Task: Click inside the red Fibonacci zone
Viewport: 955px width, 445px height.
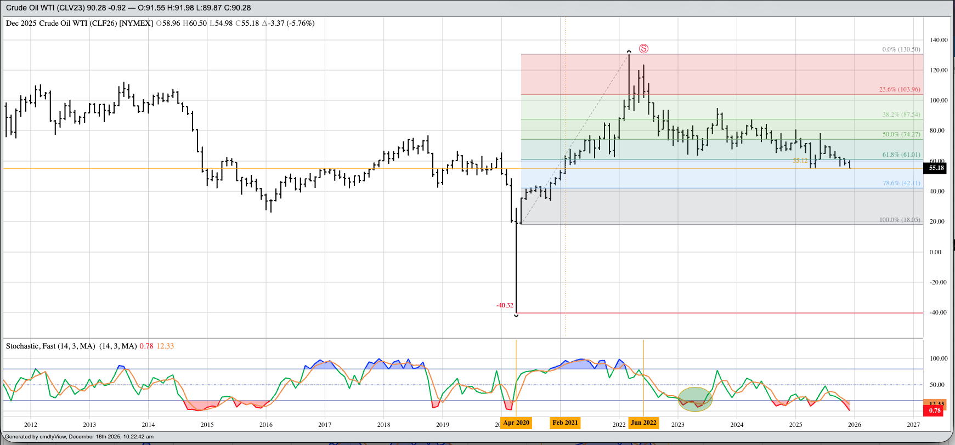Action: [713, 74]
